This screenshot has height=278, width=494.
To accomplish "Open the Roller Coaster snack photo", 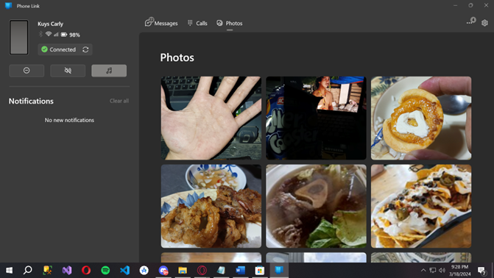I will 316,118.
